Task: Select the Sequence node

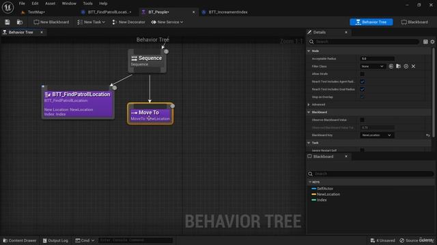Action: click(147, 61)
